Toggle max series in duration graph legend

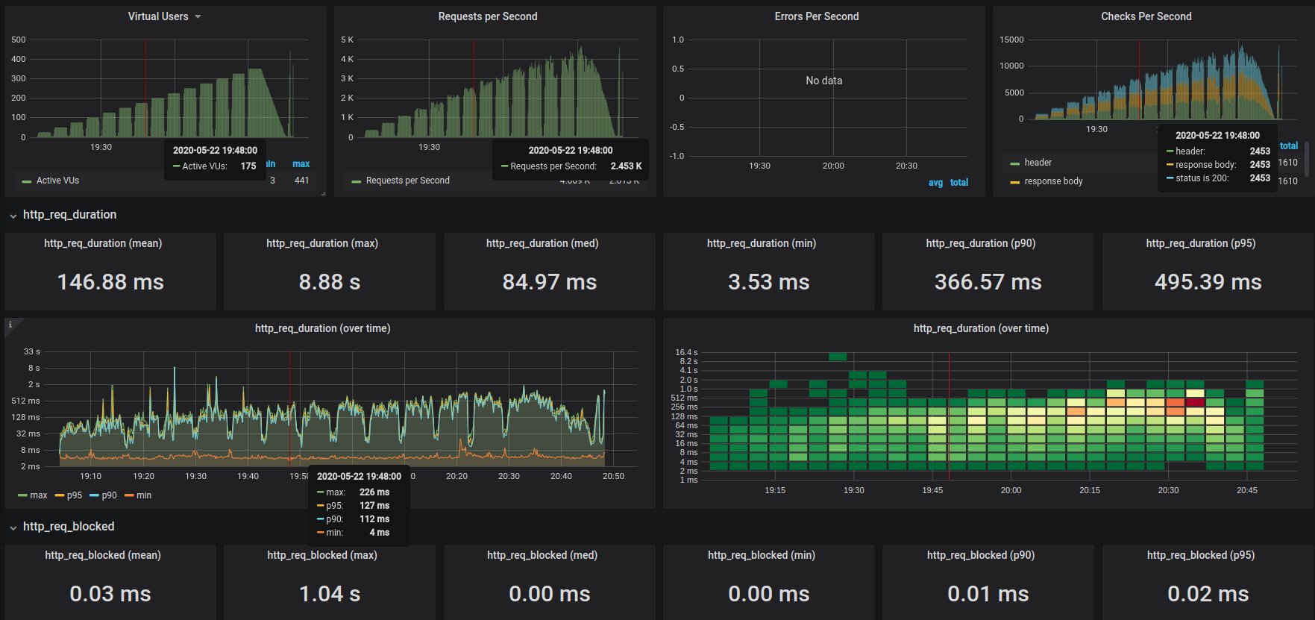coord(39,495)
